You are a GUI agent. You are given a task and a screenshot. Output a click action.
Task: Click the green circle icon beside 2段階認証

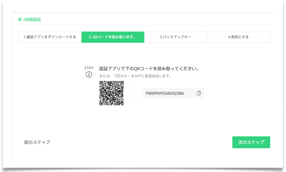point(20,20)
